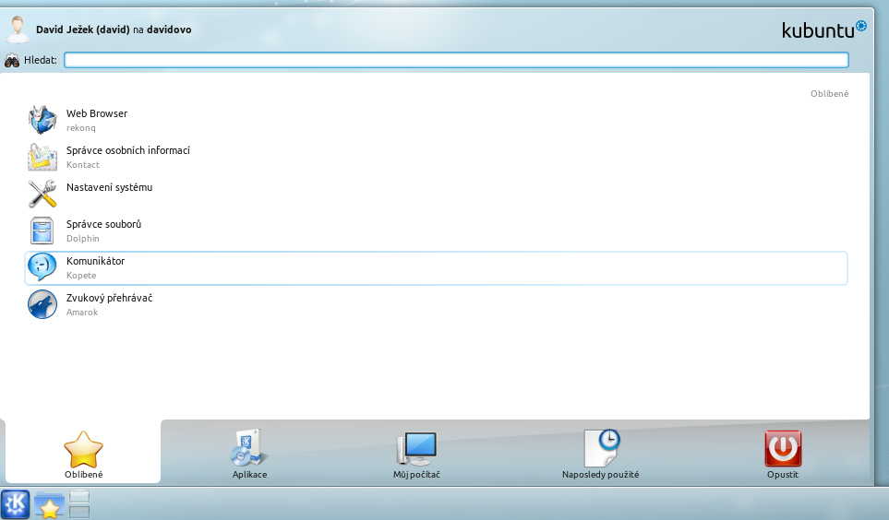
Task: Click the KDE launcher button in taskbar
Action: coord(16,503)
